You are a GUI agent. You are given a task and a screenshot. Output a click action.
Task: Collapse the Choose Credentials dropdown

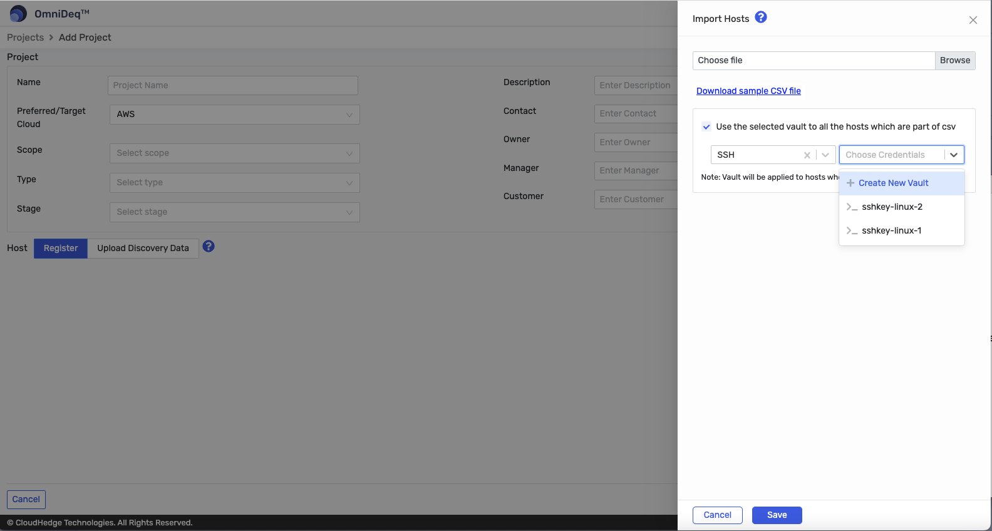(953, 155)
